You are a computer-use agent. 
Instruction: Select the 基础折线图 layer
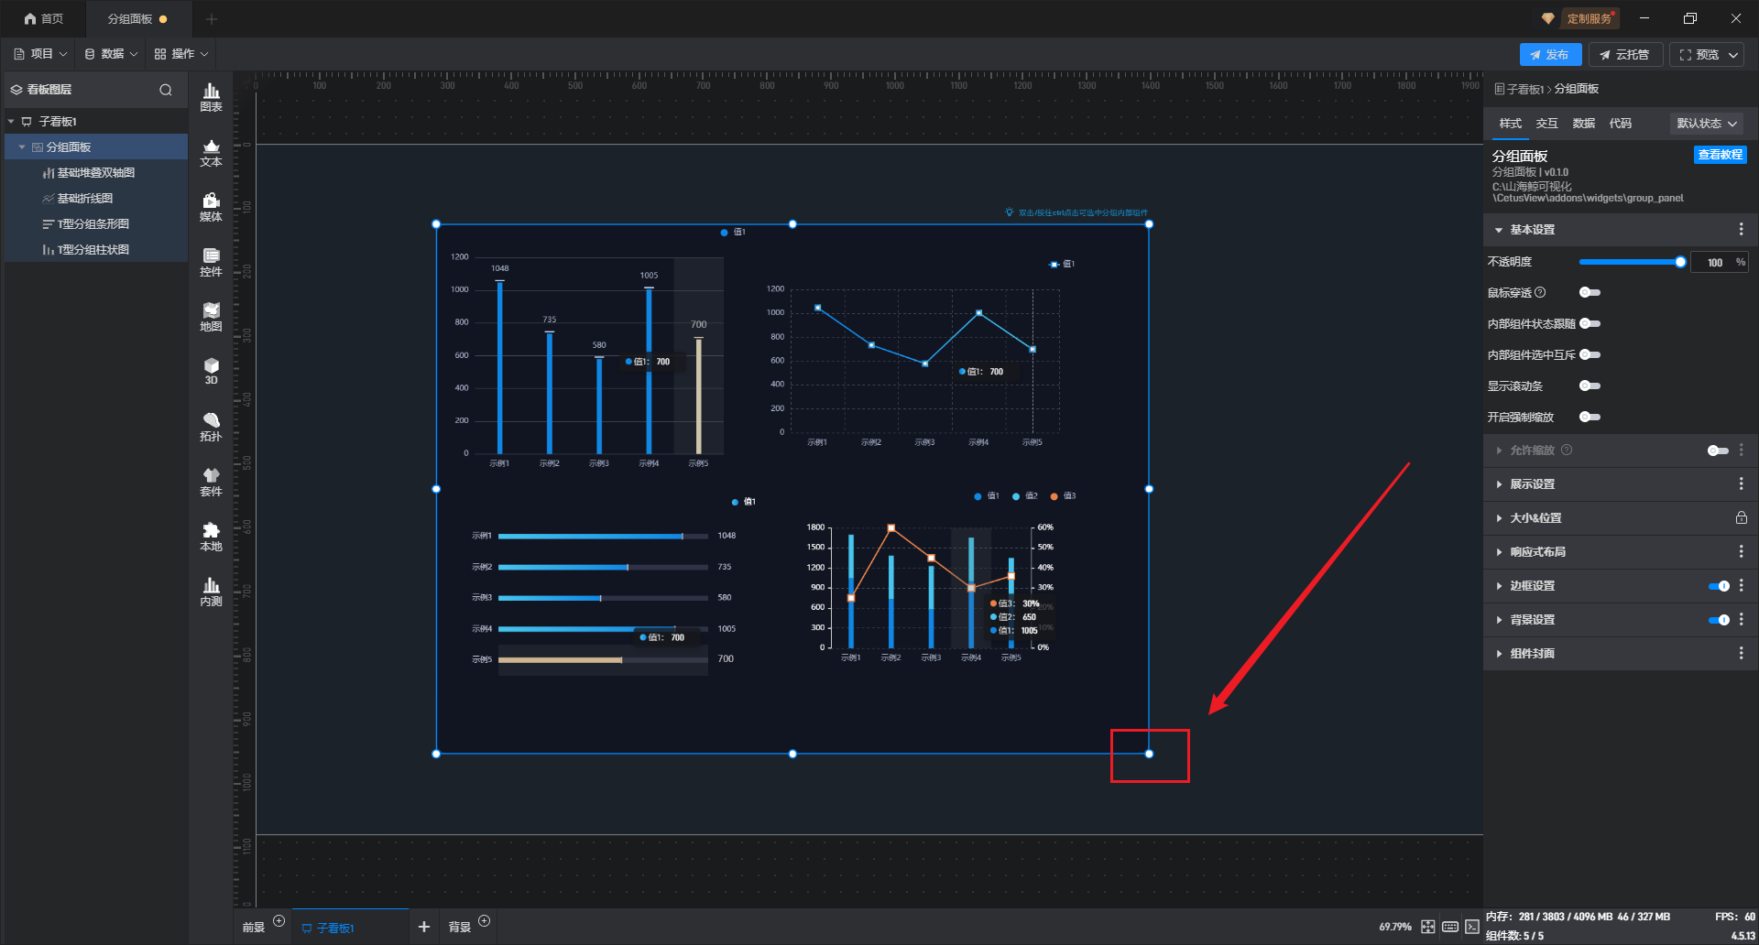click(85, 199)
